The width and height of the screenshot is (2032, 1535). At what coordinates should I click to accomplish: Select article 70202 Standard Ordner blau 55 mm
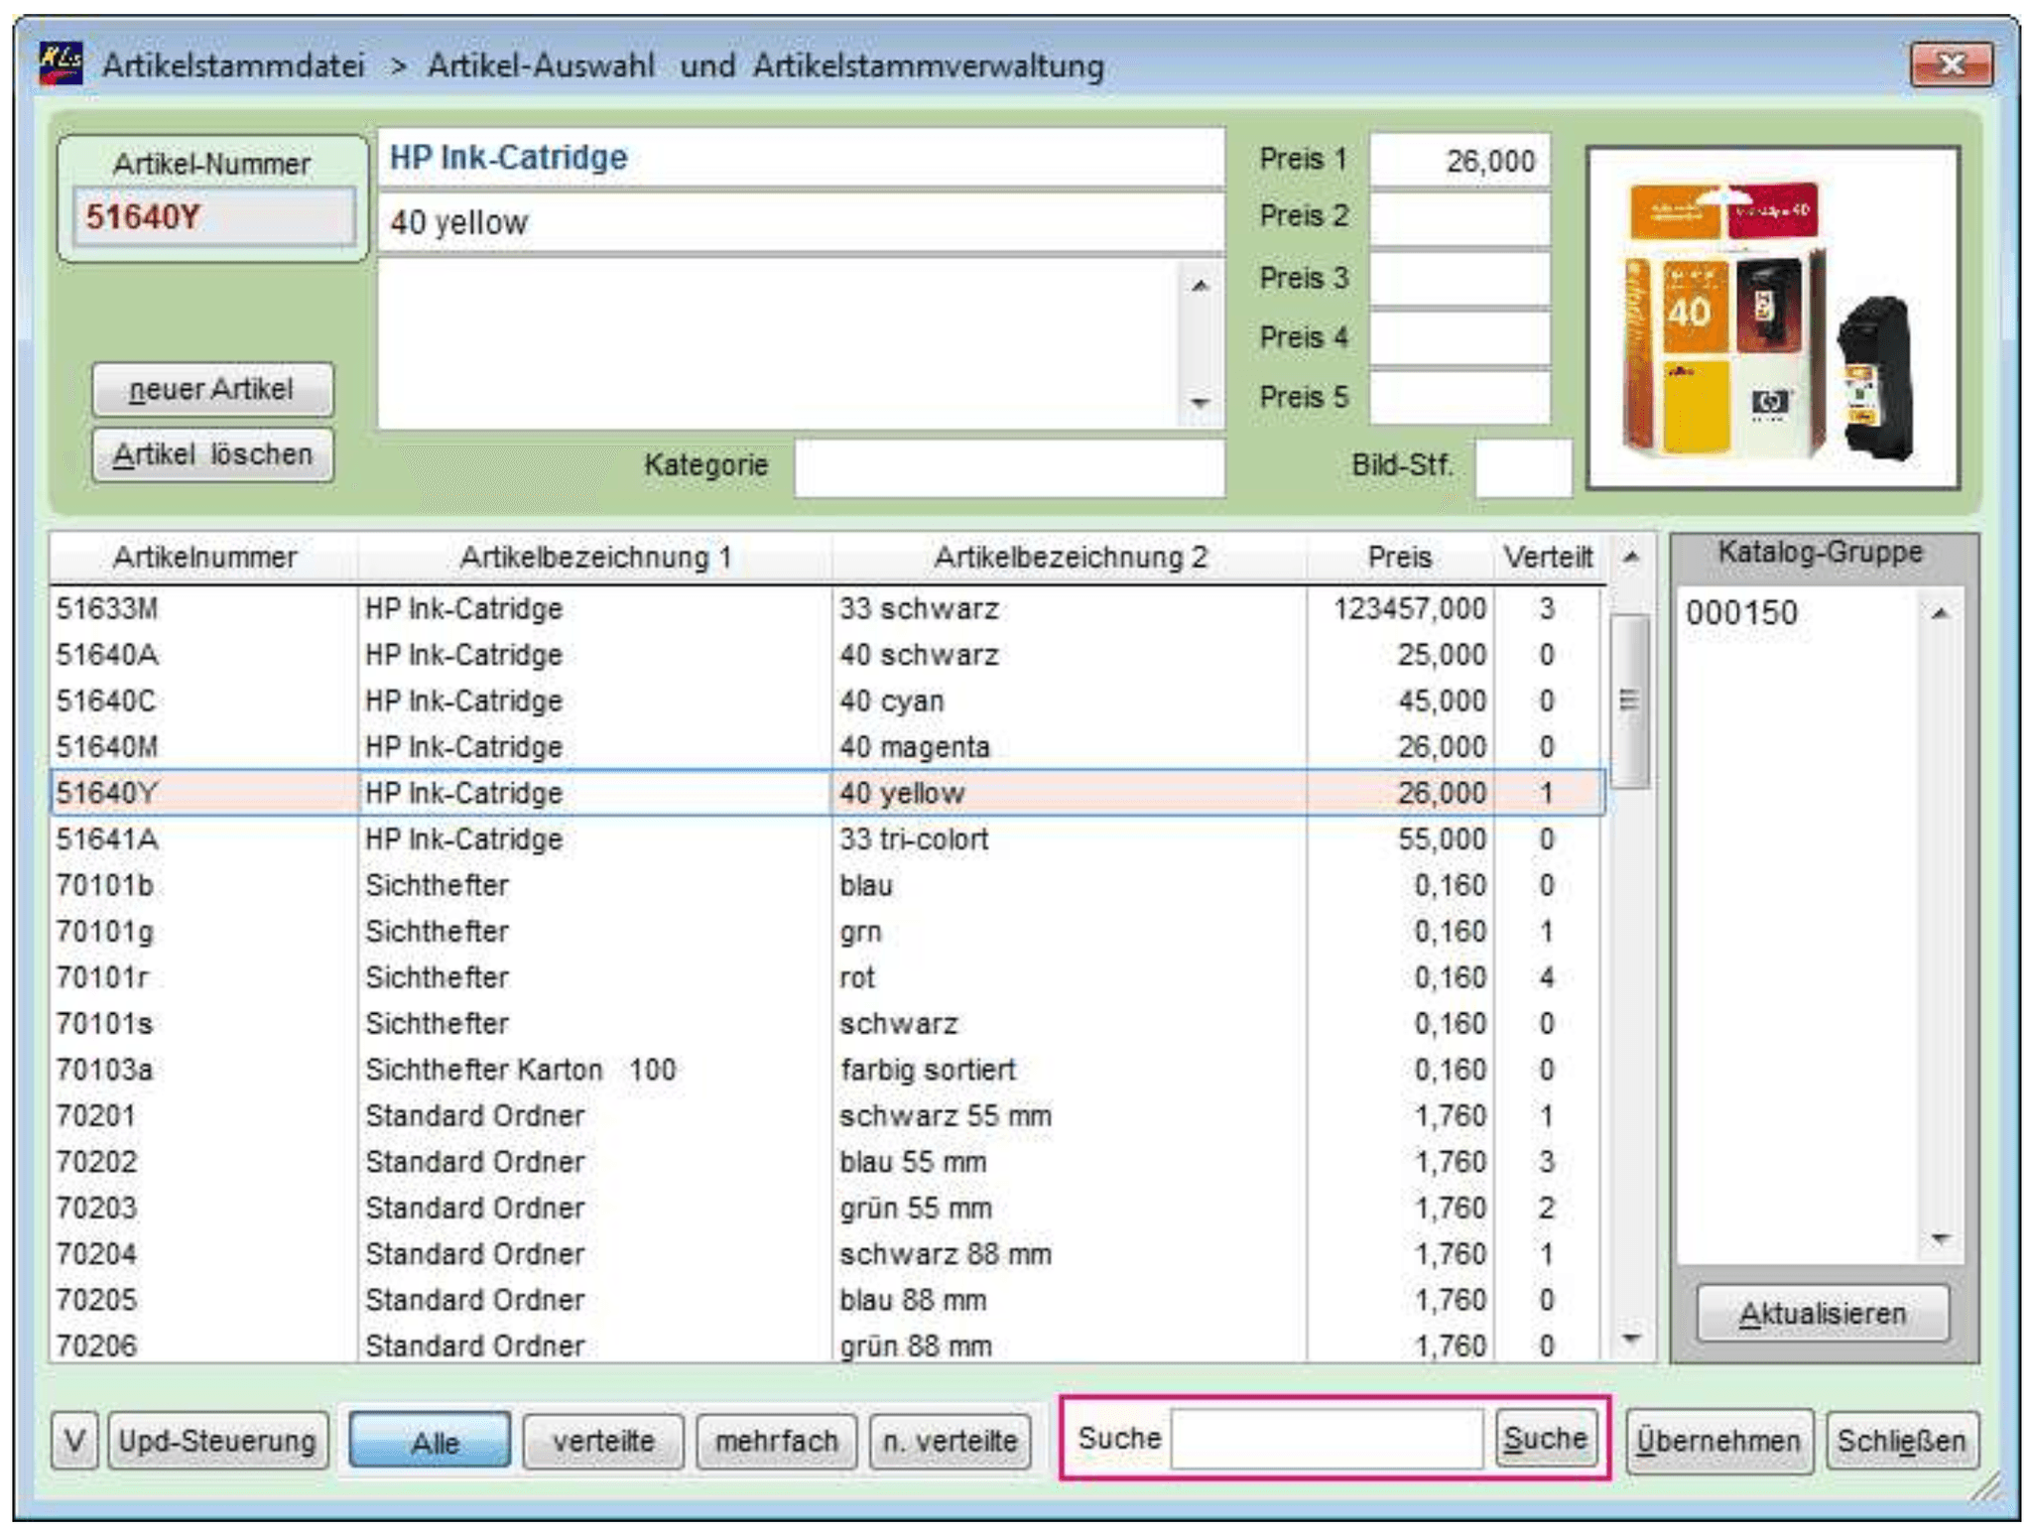(825, 1161)
